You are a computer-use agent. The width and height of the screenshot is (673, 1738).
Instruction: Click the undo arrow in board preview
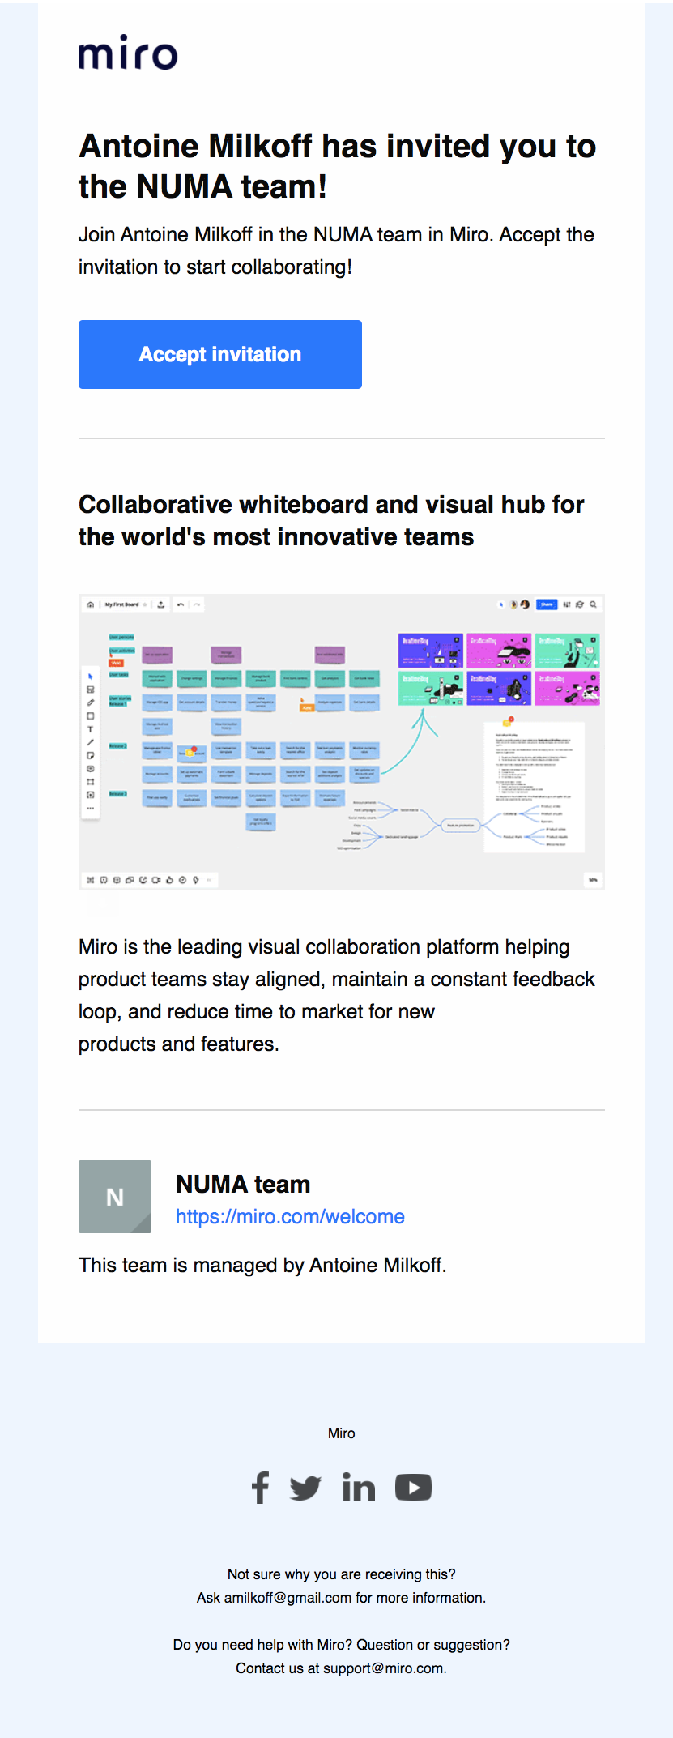coord(181,604)
